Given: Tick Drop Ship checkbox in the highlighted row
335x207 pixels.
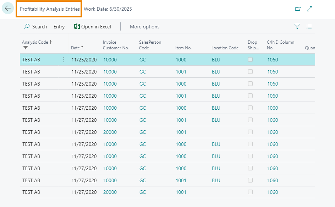Looking at the screenshot, I should (250, 59).
